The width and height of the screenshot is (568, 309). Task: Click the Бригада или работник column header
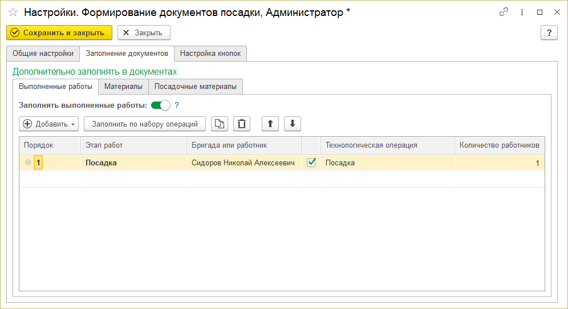[x=244, y=145]
